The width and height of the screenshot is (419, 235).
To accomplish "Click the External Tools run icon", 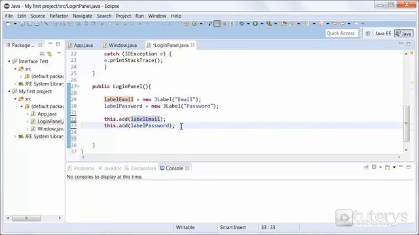I will [x=269, y=24].
